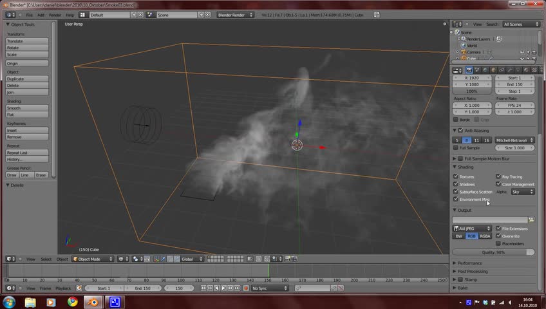Open the timeline Playback menu
This screenshot has height=309, width=546.
[x=63, y=288]
